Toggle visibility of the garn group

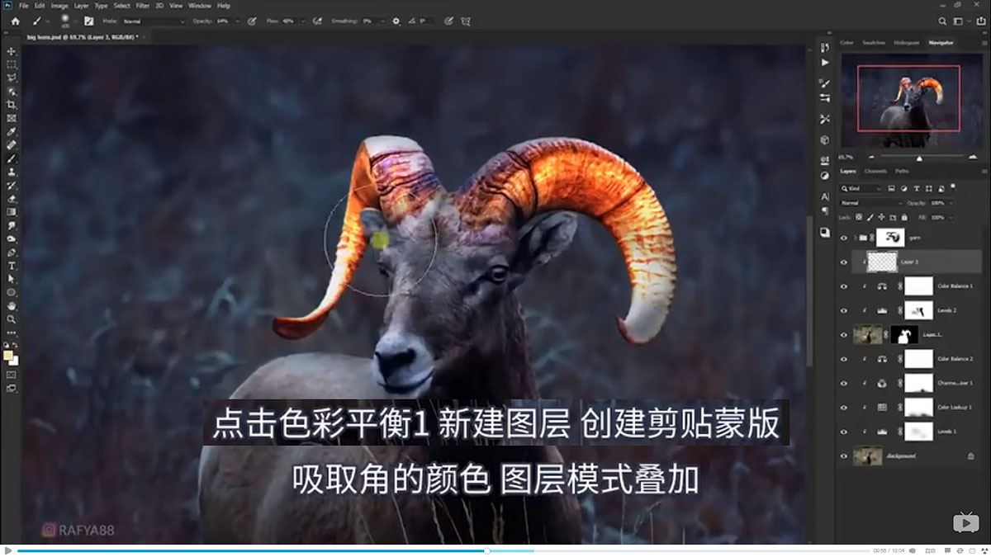pyautogui.click(x=843, y=236)
